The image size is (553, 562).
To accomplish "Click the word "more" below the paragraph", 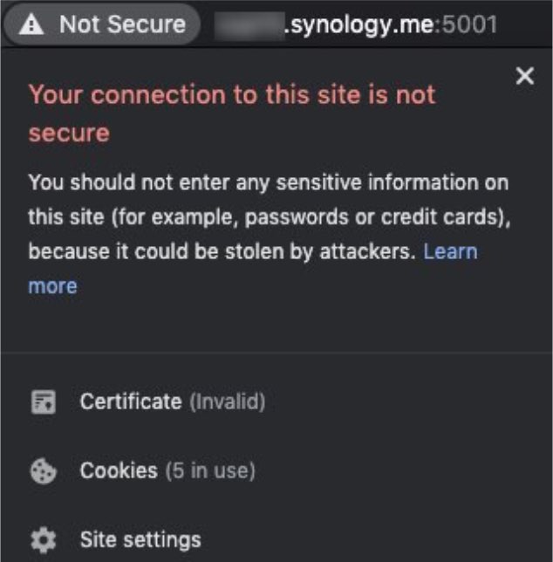I will pyautogui.click(x=52, y=286).
